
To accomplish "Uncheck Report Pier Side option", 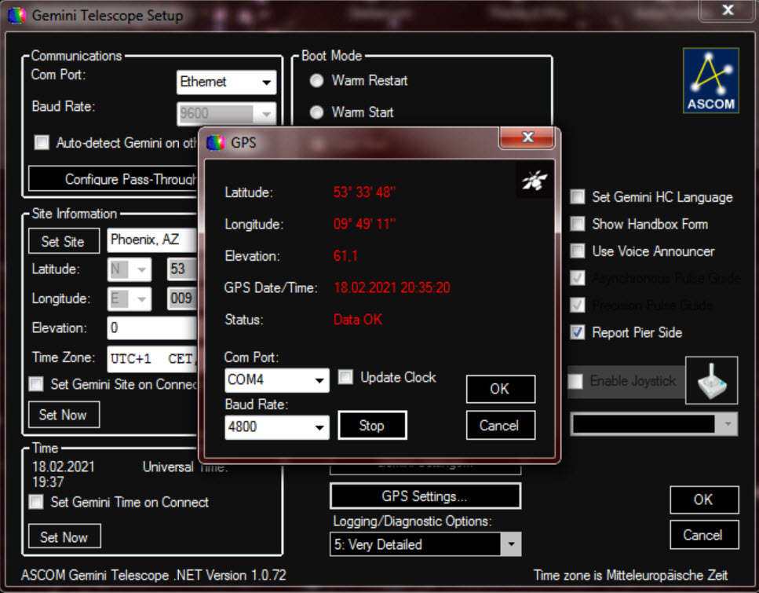I will tap(577, 332).
